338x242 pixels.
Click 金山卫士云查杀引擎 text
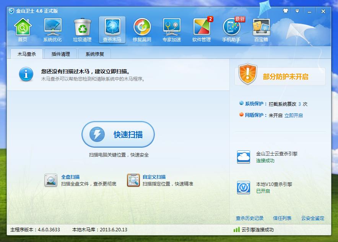click(x=277, y=153)
